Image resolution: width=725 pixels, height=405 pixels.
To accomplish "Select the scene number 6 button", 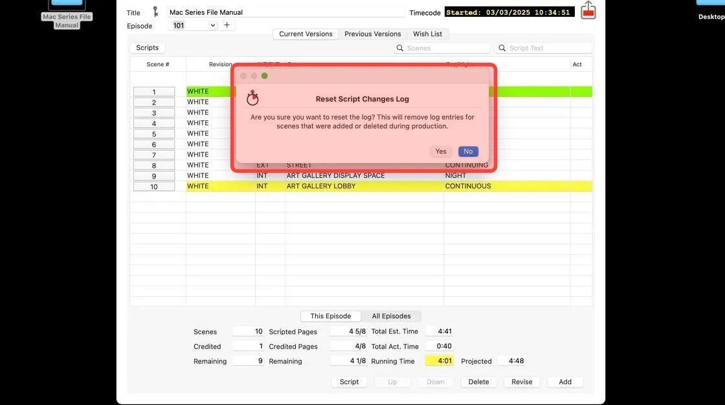I will (154, 144).
